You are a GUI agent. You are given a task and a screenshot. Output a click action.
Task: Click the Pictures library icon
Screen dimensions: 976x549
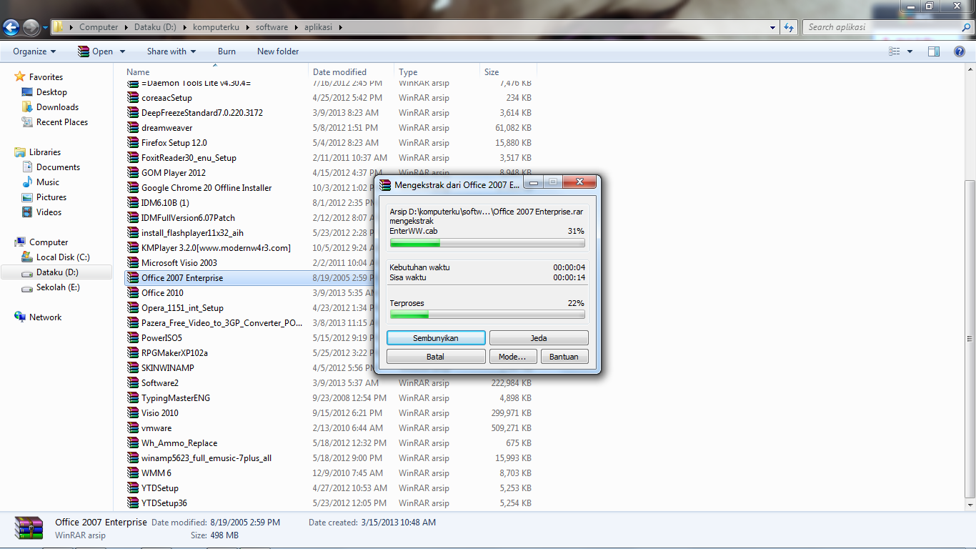(x=27, y=197)
